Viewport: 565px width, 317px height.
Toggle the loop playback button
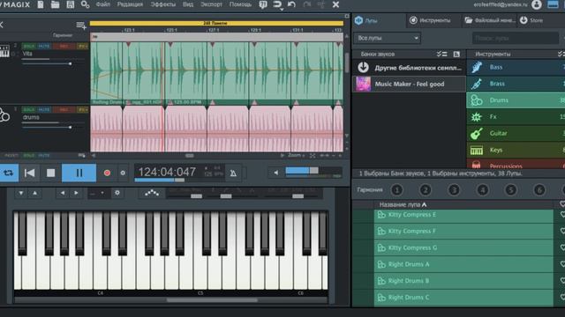8,173
